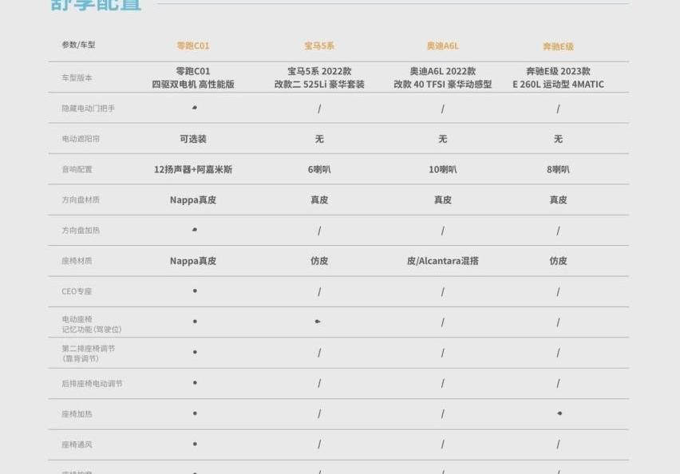Click the '后排座椅电动调节' row label
The image size is (680, 474).
click(x=92, y=384)
